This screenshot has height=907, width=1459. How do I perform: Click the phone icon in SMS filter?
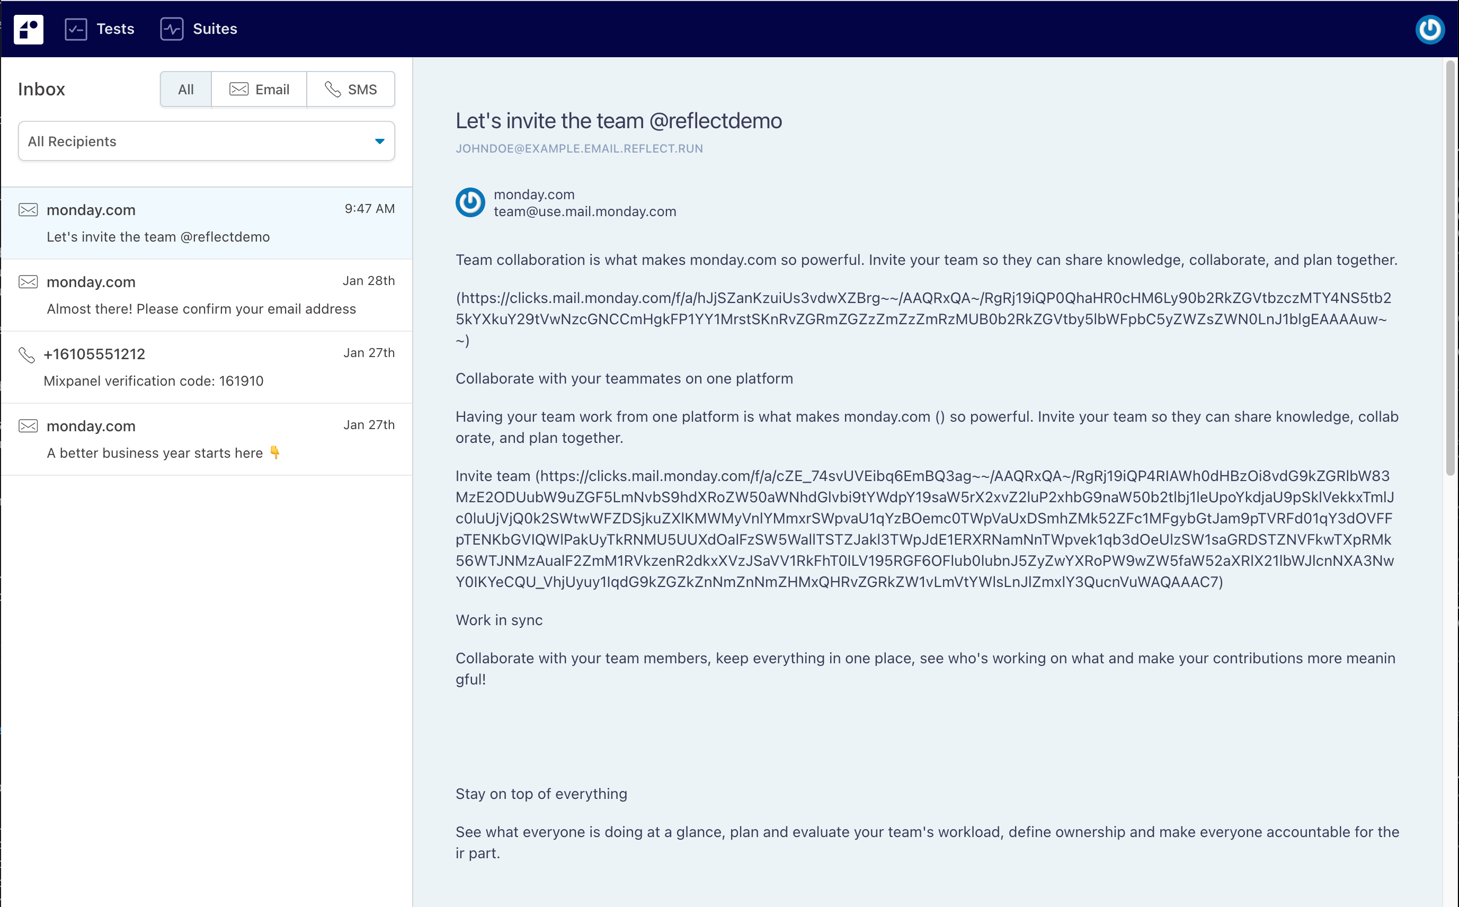click(x=332, y=90)
